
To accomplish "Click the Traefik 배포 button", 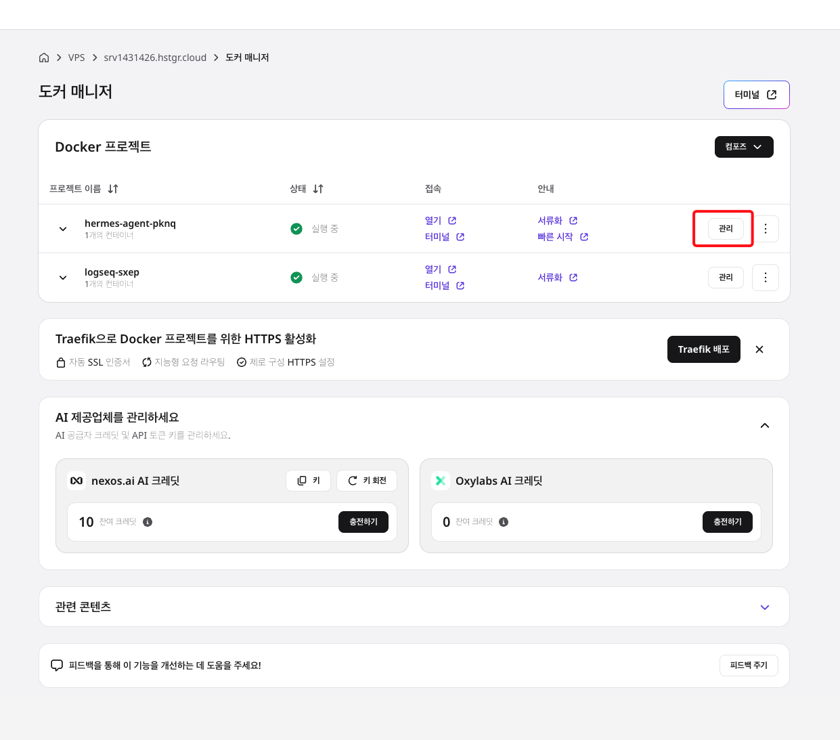I will click(x=704, y=349).
